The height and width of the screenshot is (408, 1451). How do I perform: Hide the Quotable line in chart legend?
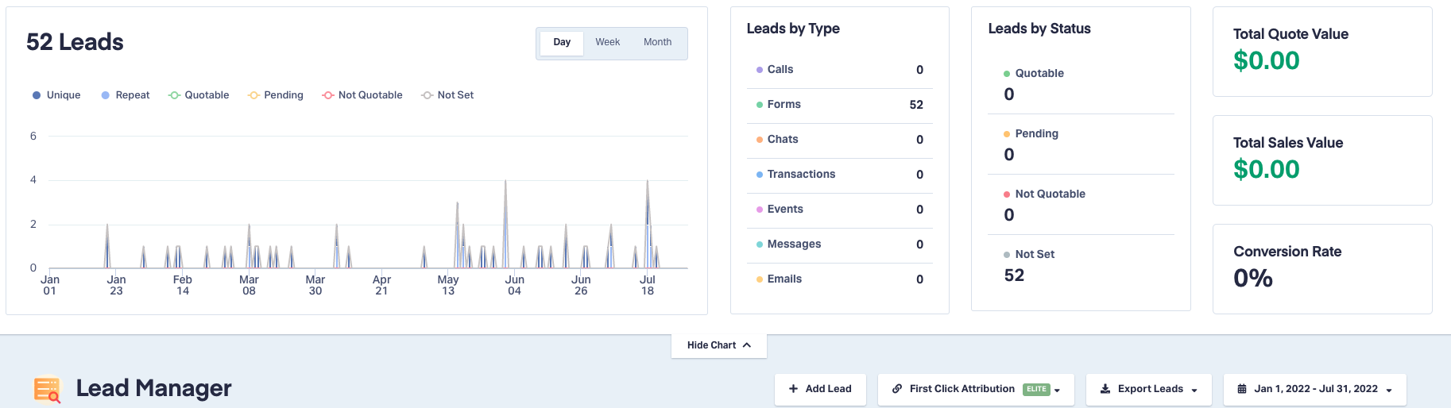[199, 95]
